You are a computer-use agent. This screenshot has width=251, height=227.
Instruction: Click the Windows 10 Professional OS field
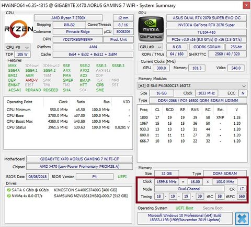point(185,218)
